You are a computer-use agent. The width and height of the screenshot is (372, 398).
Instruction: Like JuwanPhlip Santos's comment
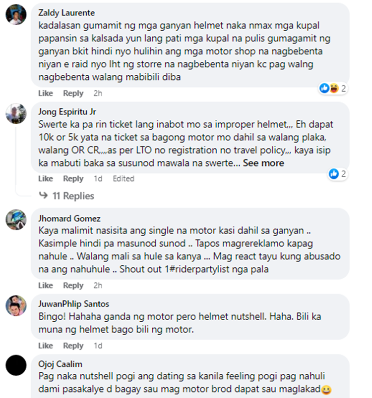click(x=46, y=346)
